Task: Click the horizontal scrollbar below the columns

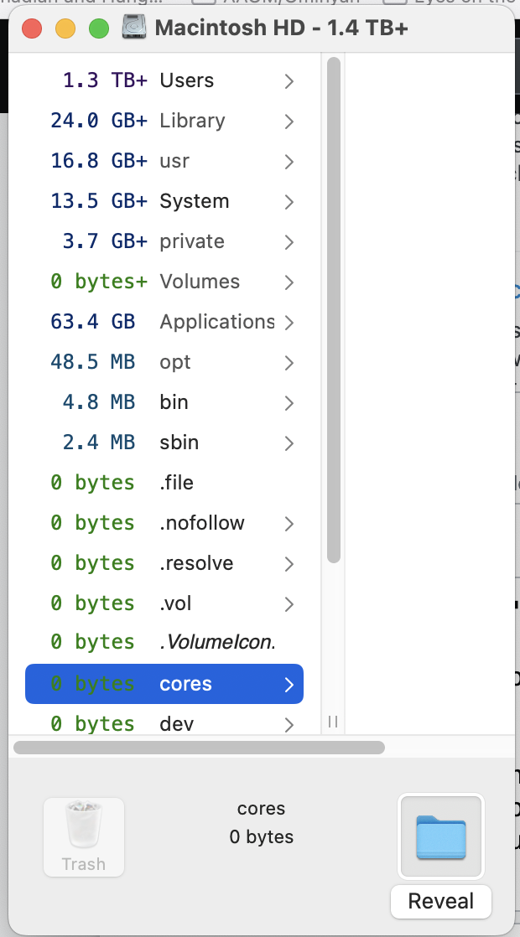Action: [199, 748]
